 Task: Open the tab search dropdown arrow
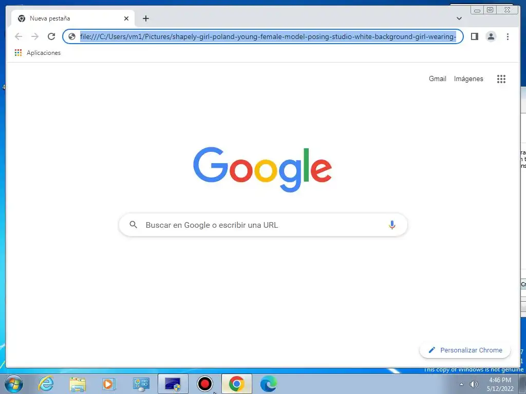[x=459, y=18]
